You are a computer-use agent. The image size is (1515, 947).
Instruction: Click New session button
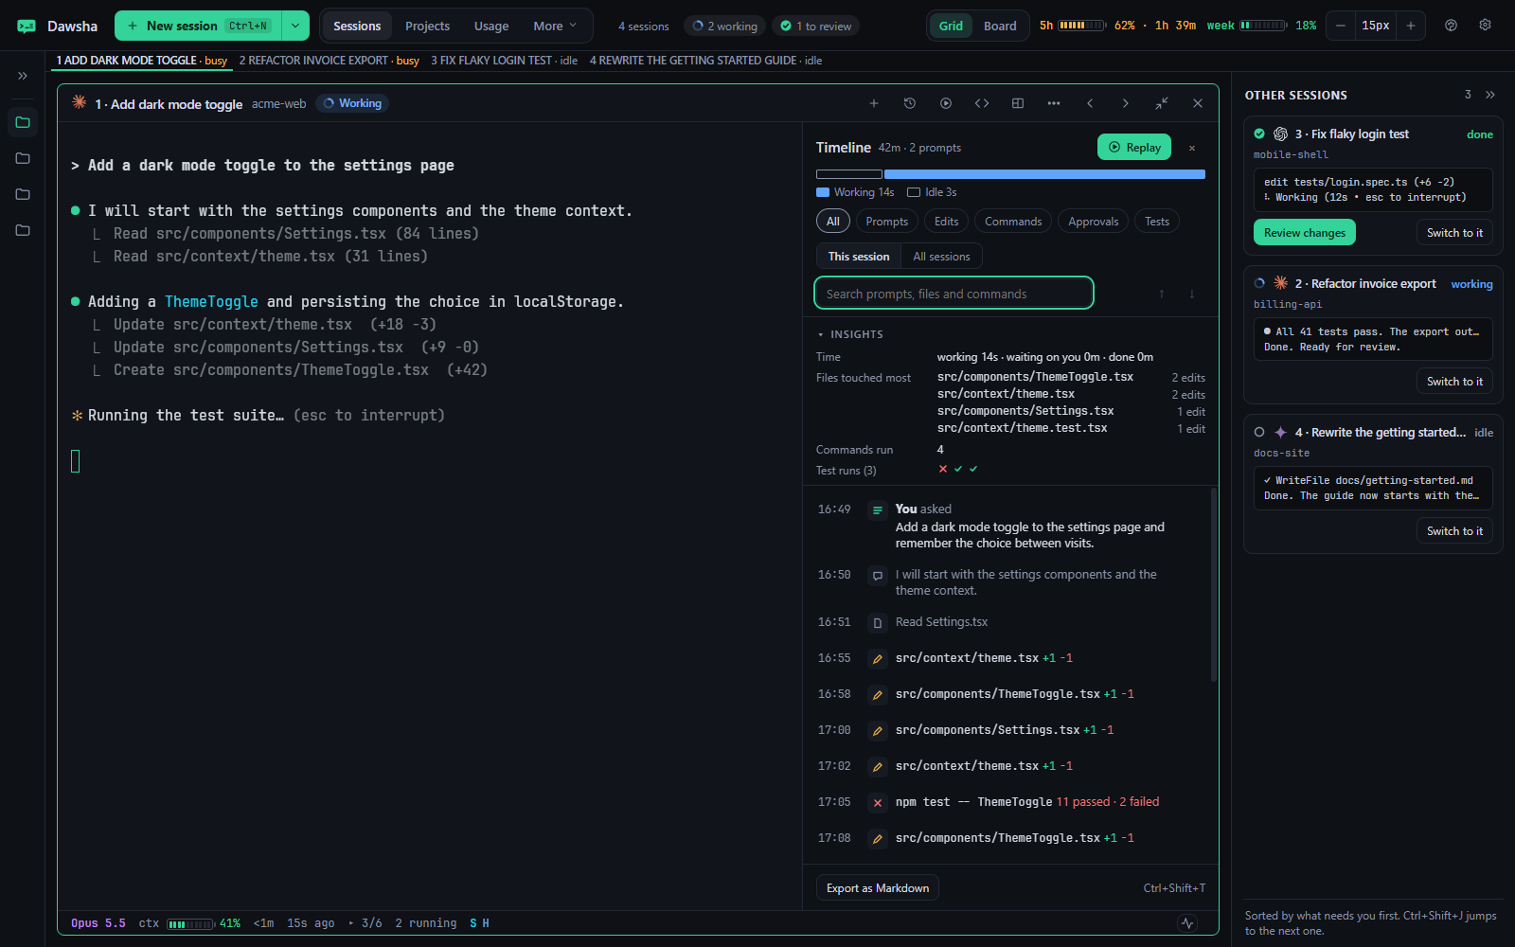[x=198, y=26]
